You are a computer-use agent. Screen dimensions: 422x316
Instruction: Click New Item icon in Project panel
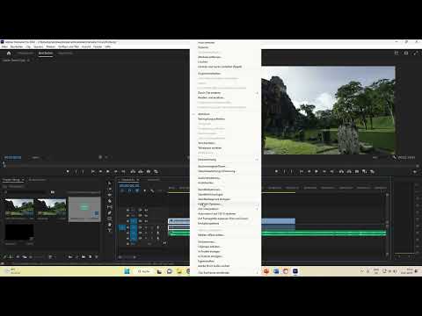[x=90, y=257]
